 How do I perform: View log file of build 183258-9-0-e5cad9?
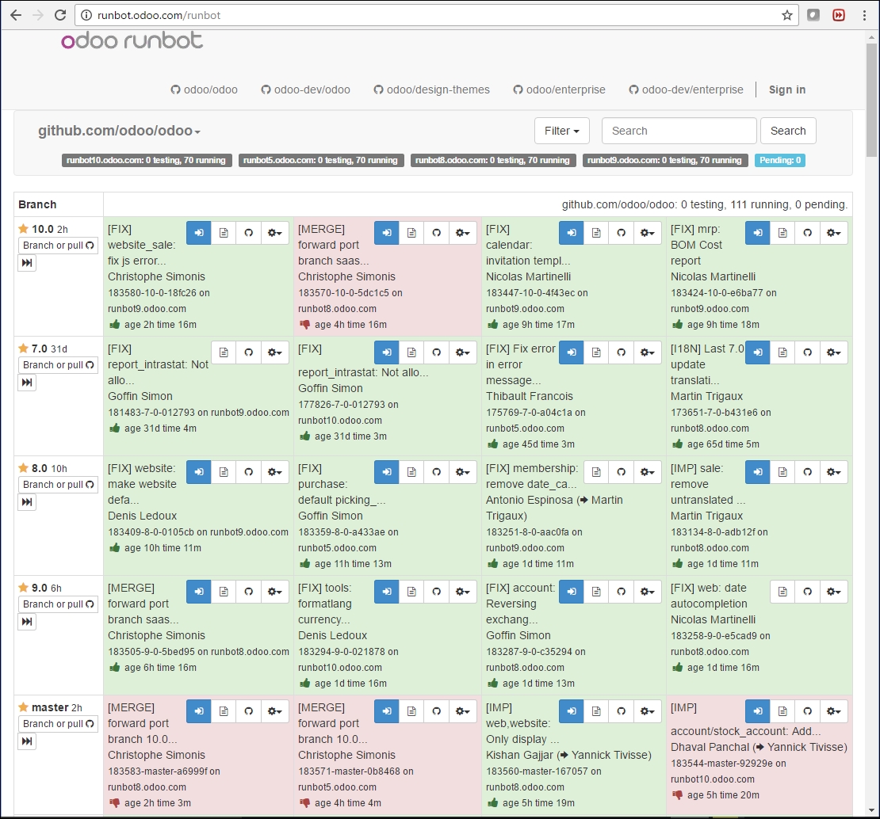(x=782, y=592)
